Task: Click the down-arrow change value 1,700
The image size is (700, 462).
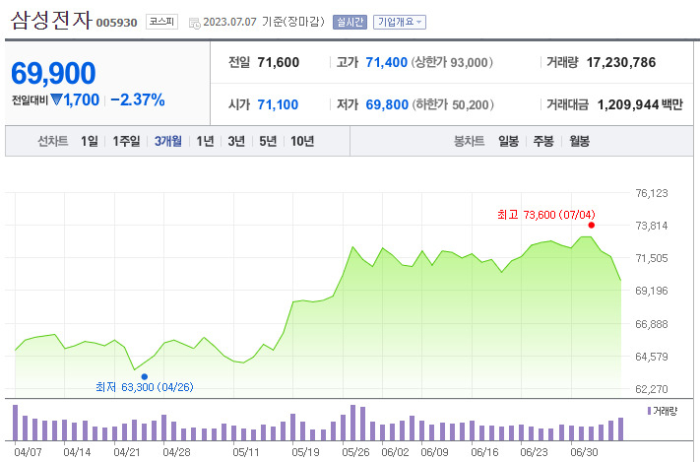Action: click(x=75, y=99)
